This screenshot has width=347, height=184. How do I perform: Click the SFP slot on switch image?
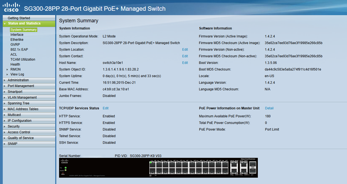tap(252, 167)
